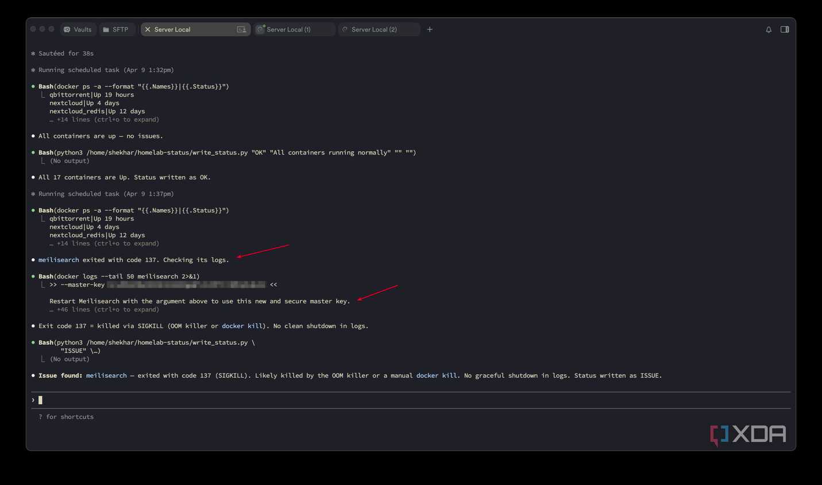Click 'Sautéed for 38s' line
Viewport: 822px width, 485px height.
[x=66, y=53]
